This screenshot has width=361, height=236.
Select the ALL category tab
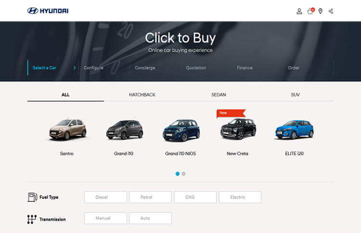65,95
